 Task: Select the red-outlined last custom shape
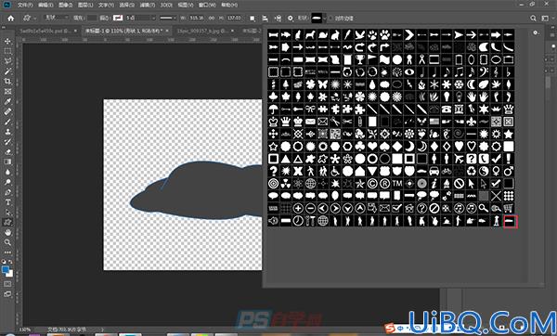click(511, 222)
